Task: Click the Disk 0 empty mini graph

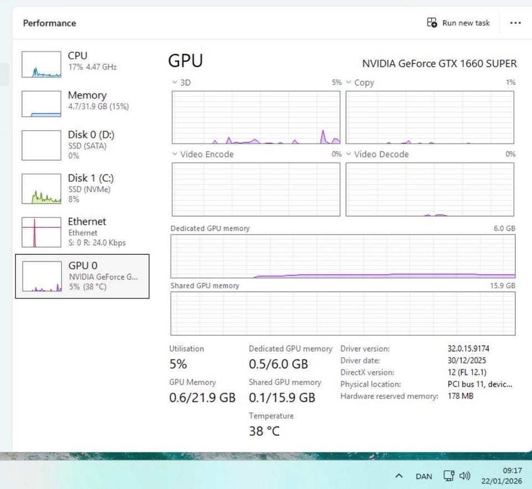Action: click(42, 146)
